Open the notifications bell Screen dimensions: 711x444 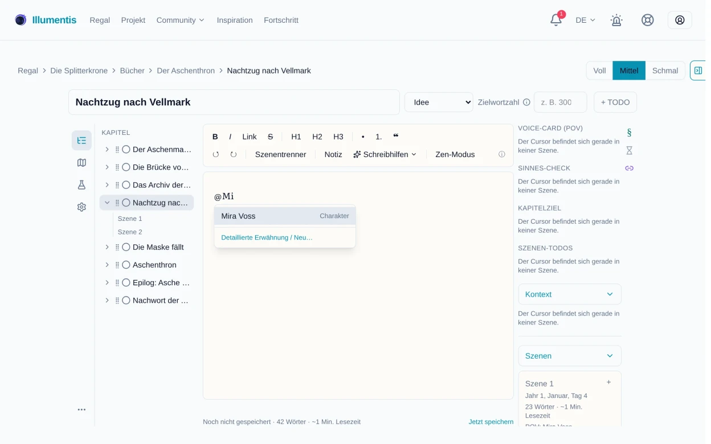pos(555,20)
